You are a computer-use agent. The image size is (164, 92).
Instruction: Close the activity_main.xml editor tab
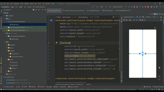tap(60, 10)
